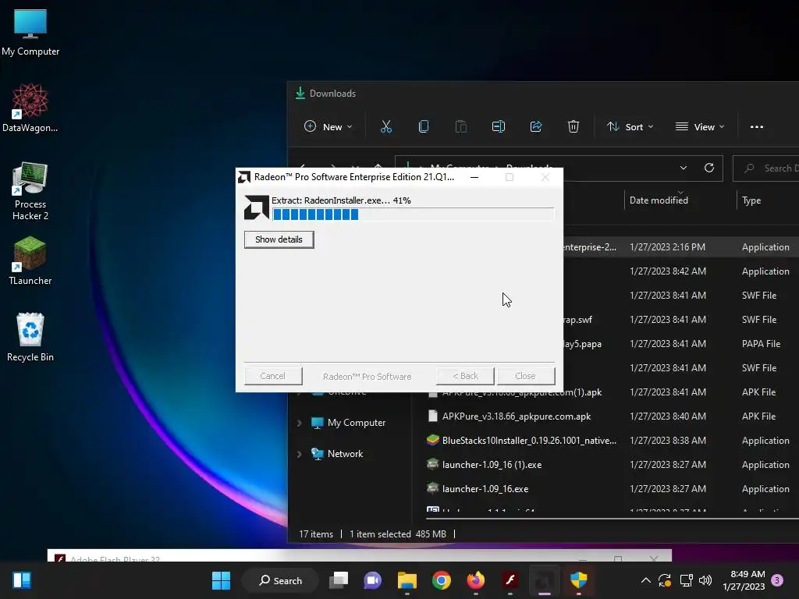The height and width of the screenshot is (599, 799).
Task: Open the DataWagon desktop shortcut
Action: (30, 108)
